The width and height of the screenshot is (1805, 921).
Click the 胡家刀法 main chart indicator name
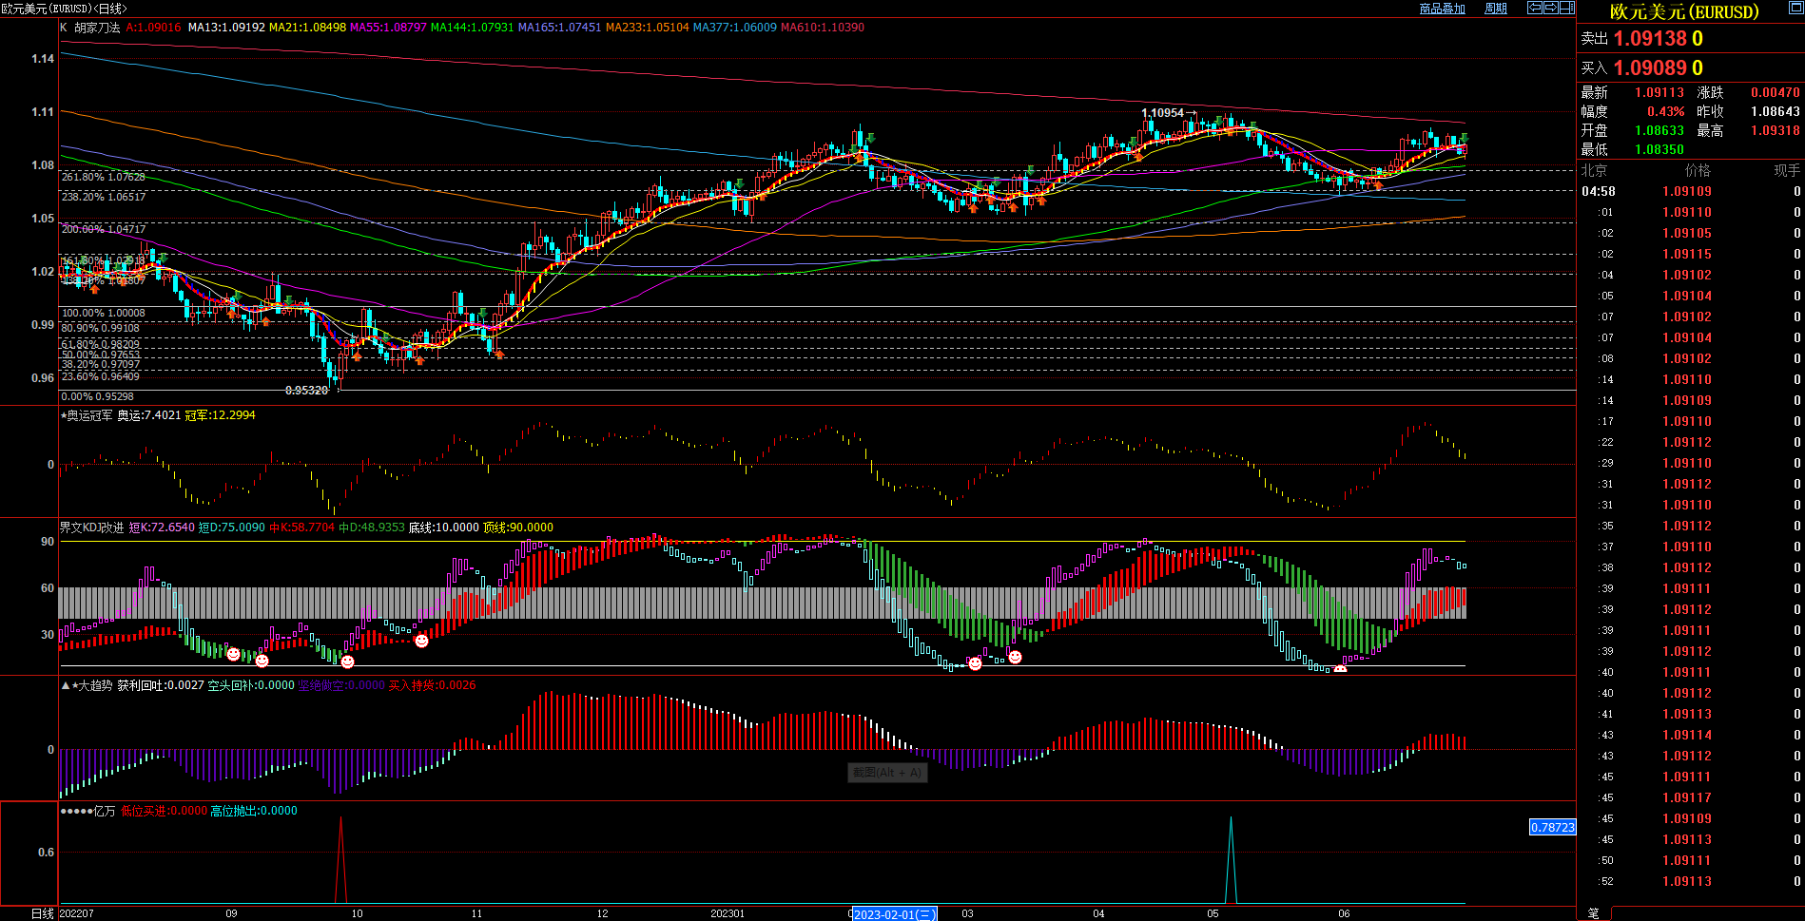point(97,28)
